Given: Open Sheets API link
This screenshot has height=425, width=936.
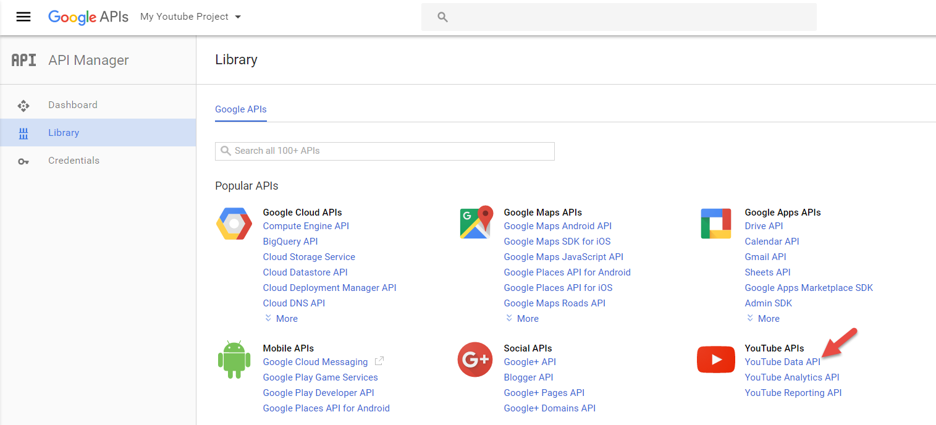Looking at the screenshot, I should [768, 272].
